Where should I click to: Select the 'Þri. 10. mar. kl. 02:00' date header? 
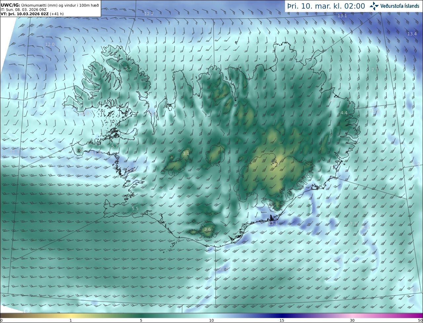click(x=326, y=6)
